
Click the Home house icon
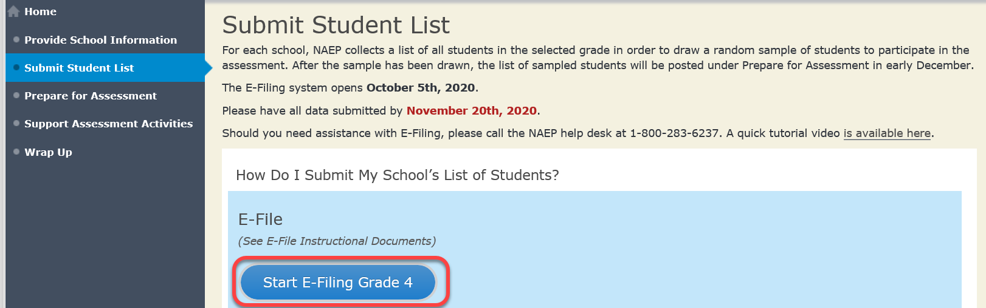[x=13, y=12]
